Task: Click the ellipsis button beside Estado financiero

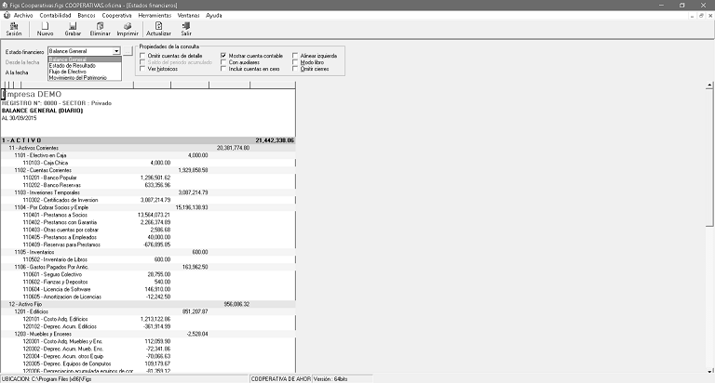Action: [128, 51]
